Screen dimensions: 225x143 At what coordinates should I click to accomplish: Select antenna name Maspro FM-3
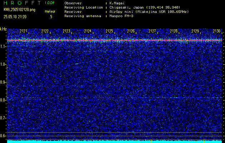coord(121,16)
